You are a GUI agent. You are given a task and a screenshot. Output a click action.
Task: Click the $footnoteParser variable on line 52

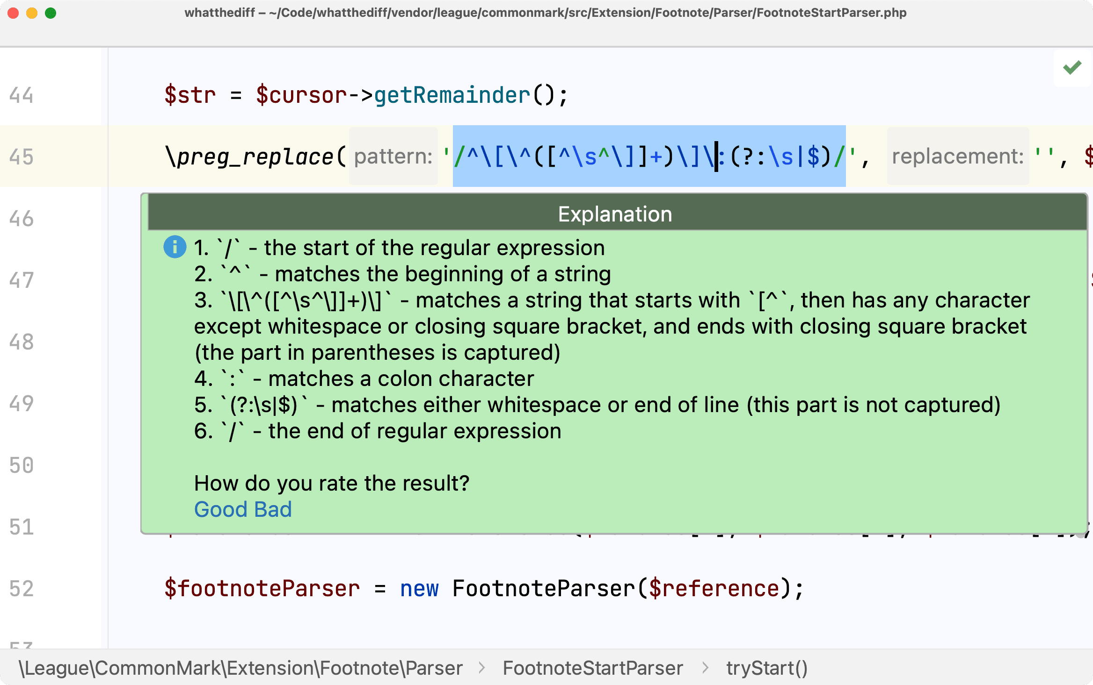point(262,589)
